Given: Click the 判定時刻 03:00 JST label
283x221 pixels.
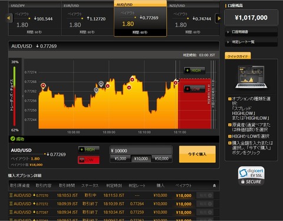Looking at the screenshot, I should pyautogui.click(x=199, y=55).
